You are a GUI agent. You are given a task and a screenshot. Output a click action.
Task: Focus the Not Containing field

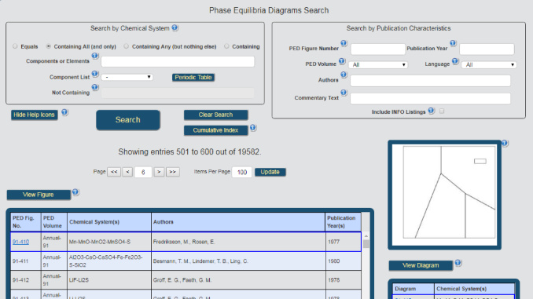(x=178, y=93)
